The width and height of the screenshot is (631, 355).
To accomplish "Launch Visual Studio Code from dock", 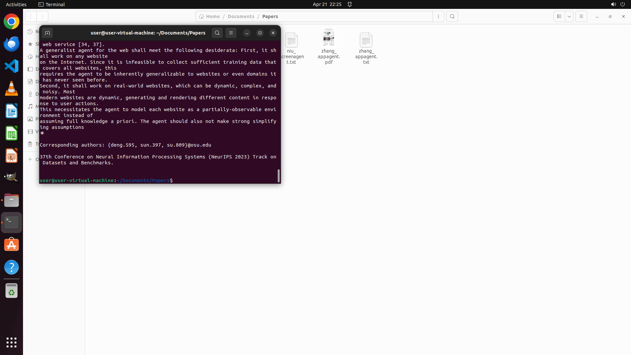I will coord(12,66).
